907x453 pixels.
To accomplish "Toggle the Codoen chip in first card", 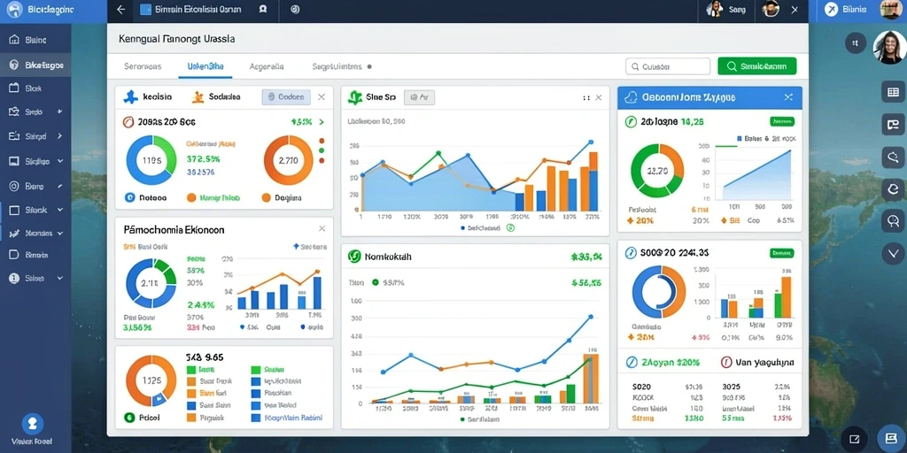I will (x=286, y=97).
